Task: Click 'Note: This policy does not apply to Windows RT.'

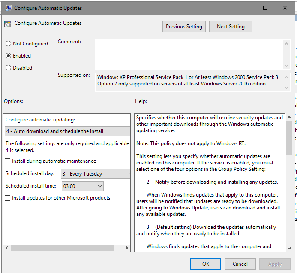Action: pos(191,143)
